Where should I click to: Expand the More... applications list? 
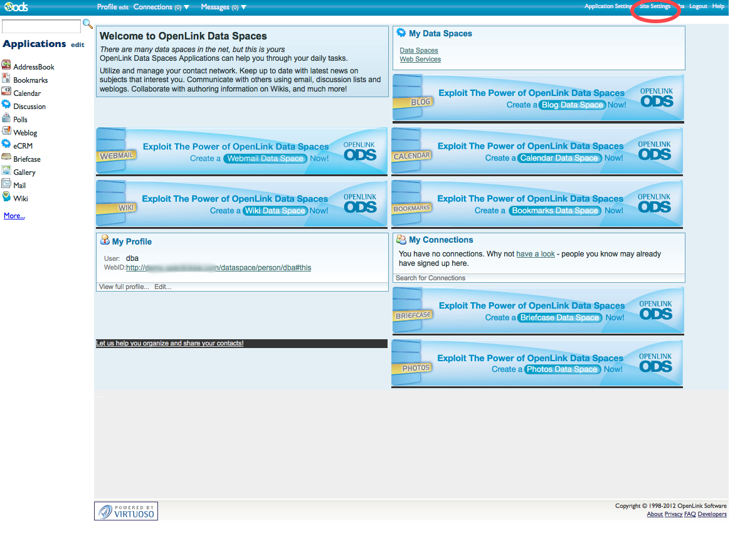click(14, 216)
